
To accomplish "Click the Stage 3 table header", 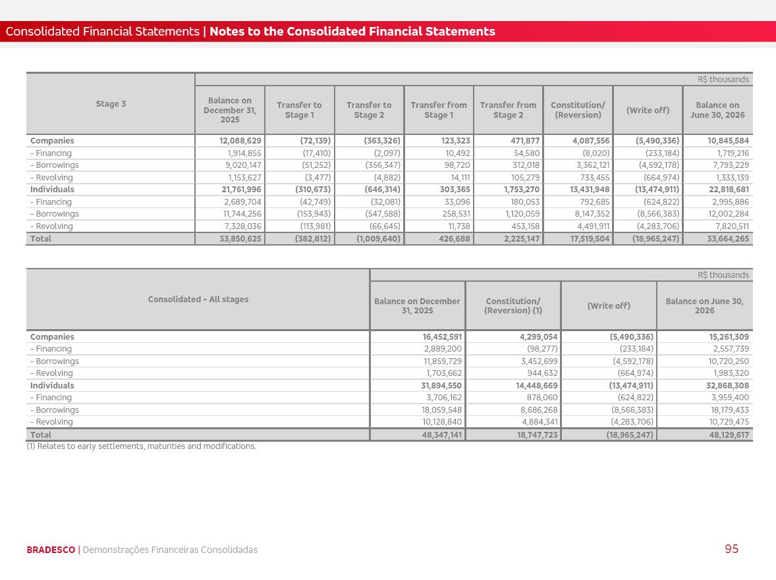I will click(111, 104).
